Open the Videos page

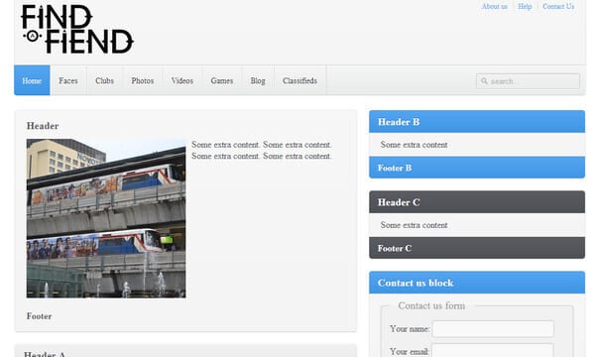[x=182, y=80]
